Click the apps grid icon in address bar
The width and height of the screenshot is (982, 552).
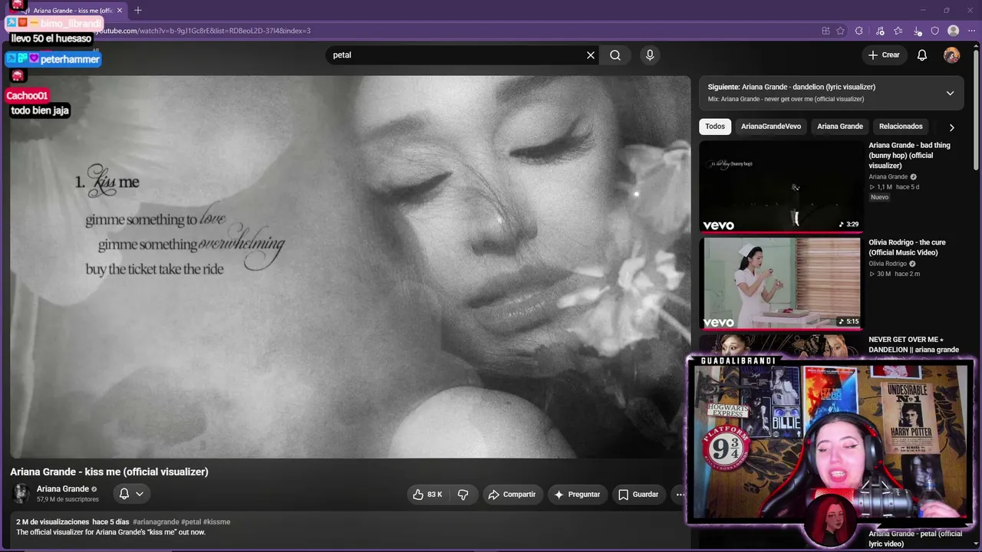[x=825, y=31]
